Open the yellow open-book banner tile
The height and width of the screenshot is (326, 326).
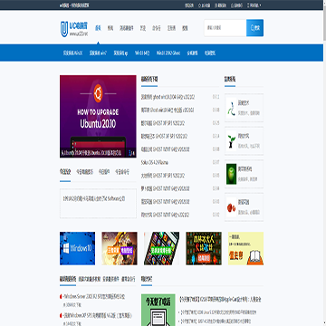[245, 248]
